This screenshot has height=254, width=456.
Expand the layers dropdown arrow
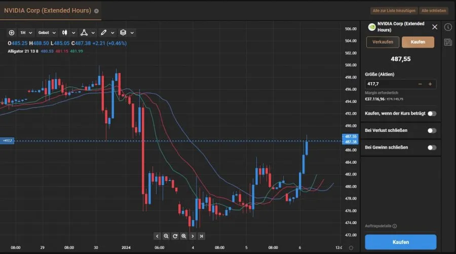(x=132, y=33)
